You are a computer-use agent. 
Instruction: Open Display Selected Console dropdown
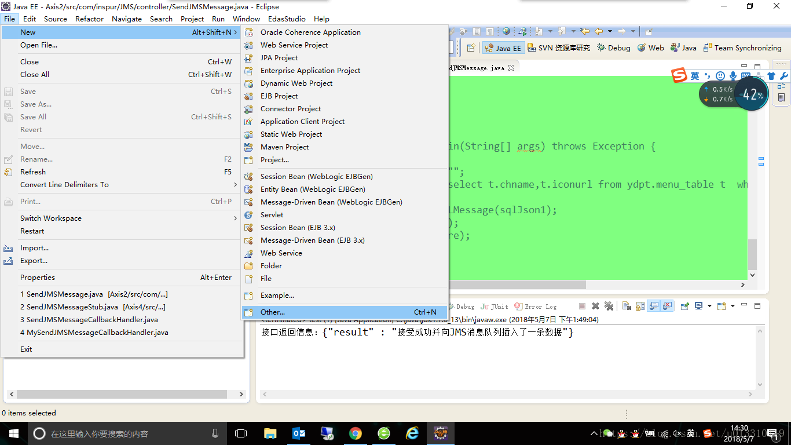point(709,306)
